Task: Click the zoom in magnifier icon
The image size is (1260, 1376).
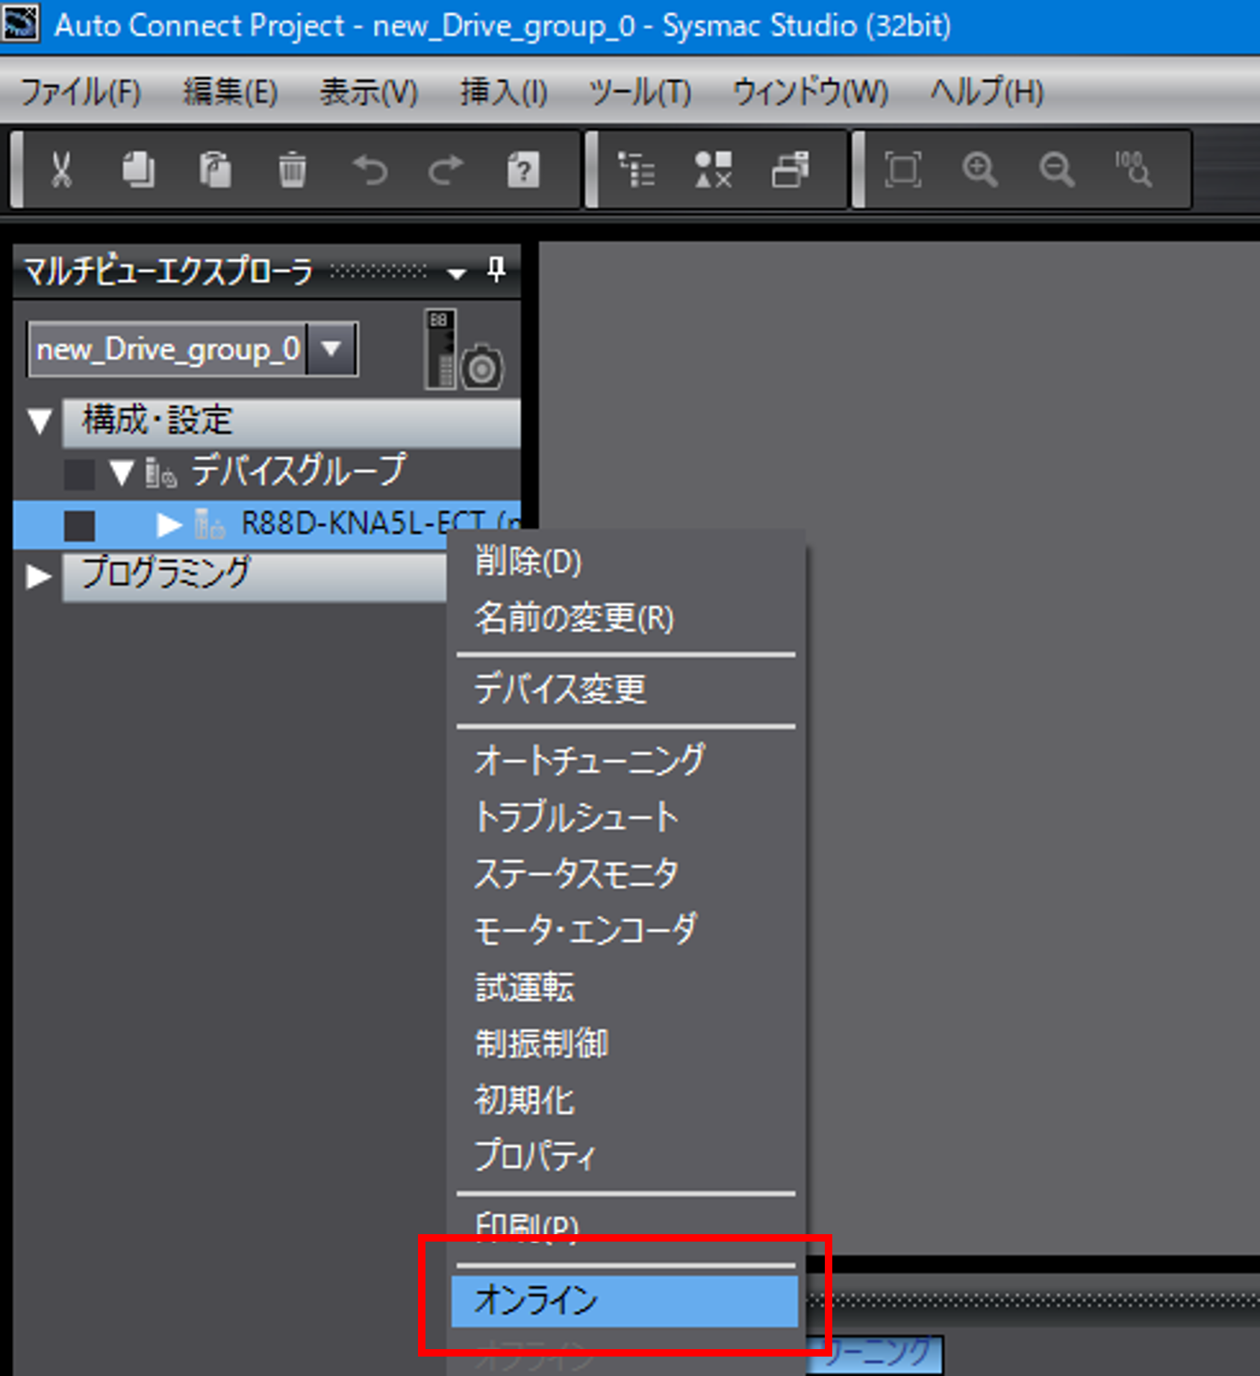Action: pyautogui.click(x=979, y=169)
